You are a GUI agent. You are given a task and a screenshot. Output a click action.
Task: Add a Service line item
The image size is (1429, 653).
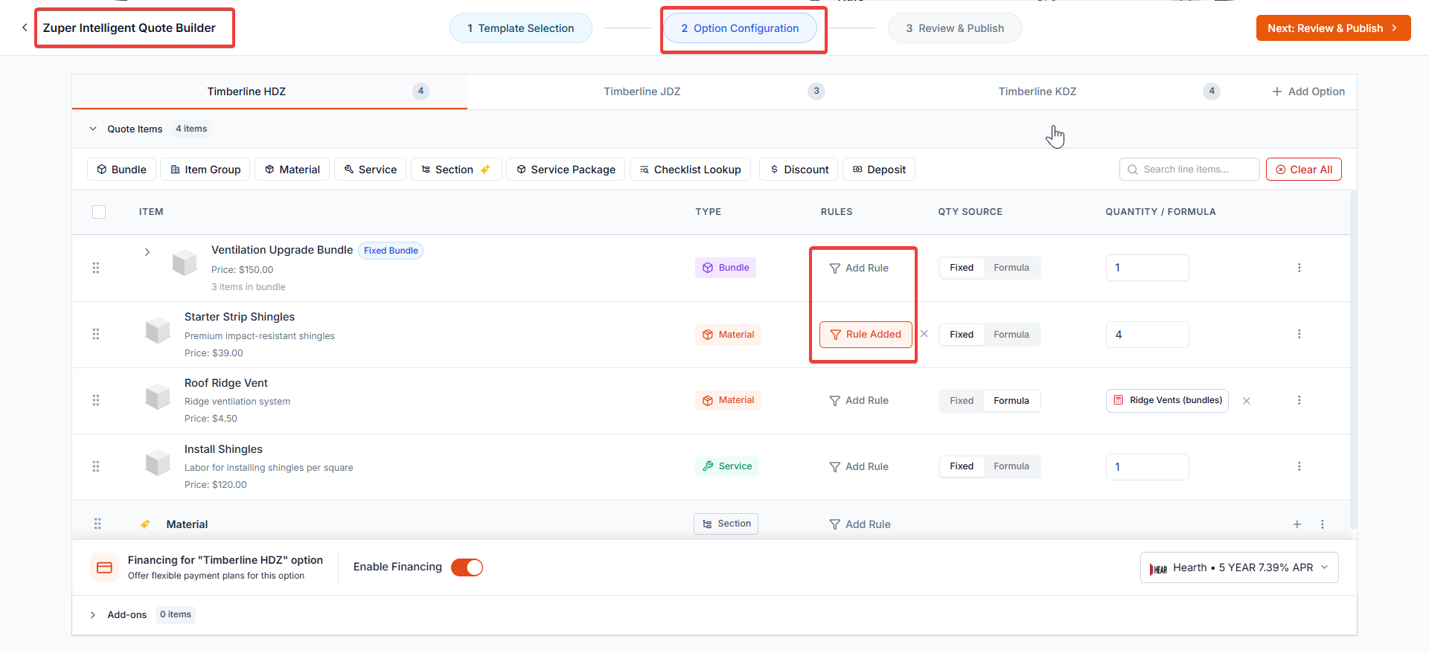tap(371, 170)
